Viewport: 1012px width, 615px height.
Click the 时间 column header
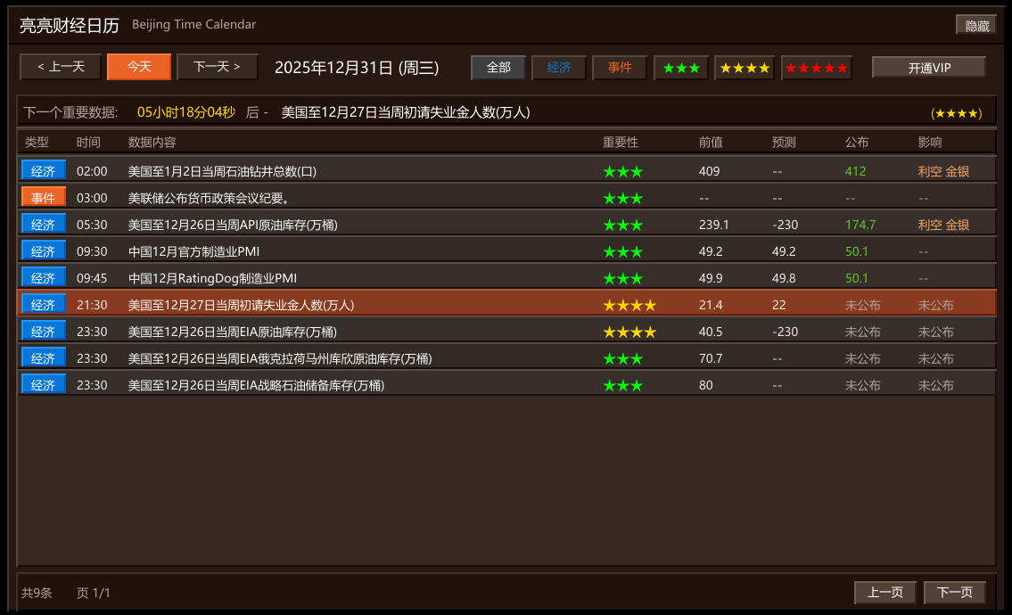click(88, 143)
